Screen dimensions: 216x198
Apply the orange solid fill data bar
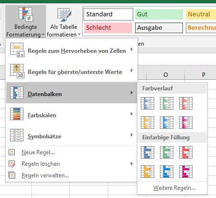tap(148, 172)
